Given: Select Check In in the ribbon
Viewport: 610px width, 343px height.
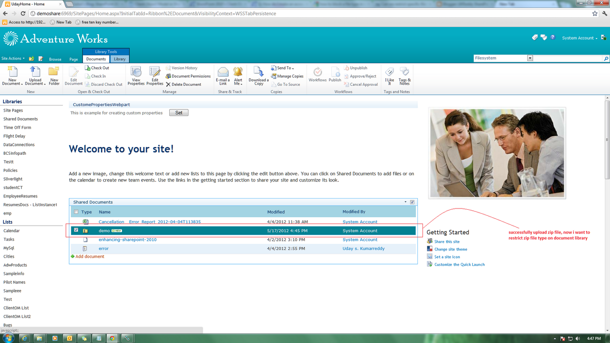Looking at the screenshot, I should click(x=95, y=76).
